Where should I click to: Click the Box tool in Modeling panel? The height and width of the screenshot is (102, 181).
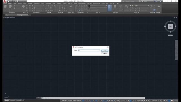tap(5, 7)
